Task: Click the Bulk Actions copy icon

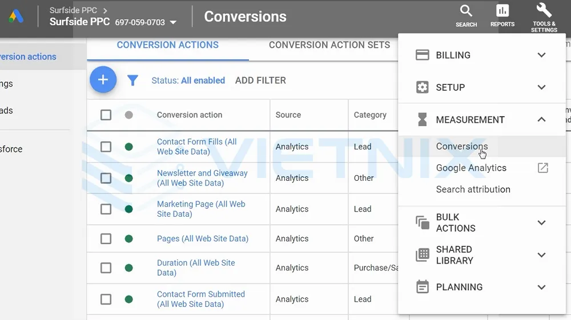Action: click(423, 222)
